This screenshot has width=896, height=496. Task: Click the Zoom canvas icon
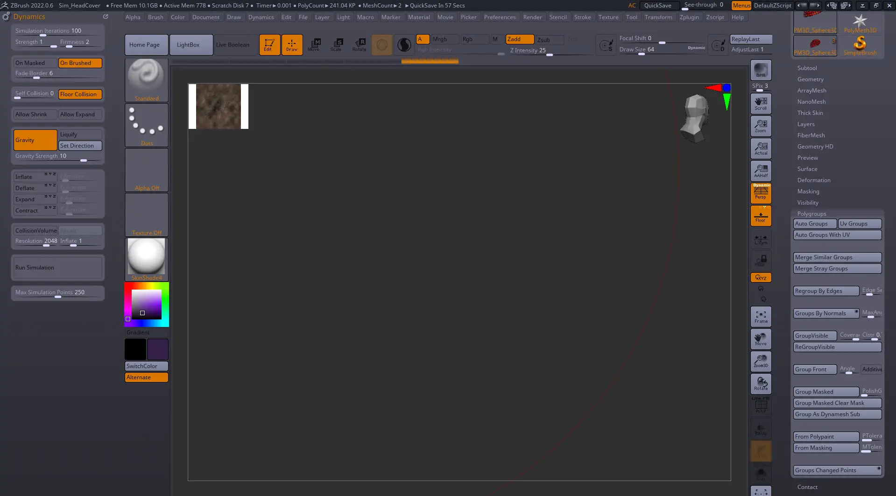click(x=761, y=126)
